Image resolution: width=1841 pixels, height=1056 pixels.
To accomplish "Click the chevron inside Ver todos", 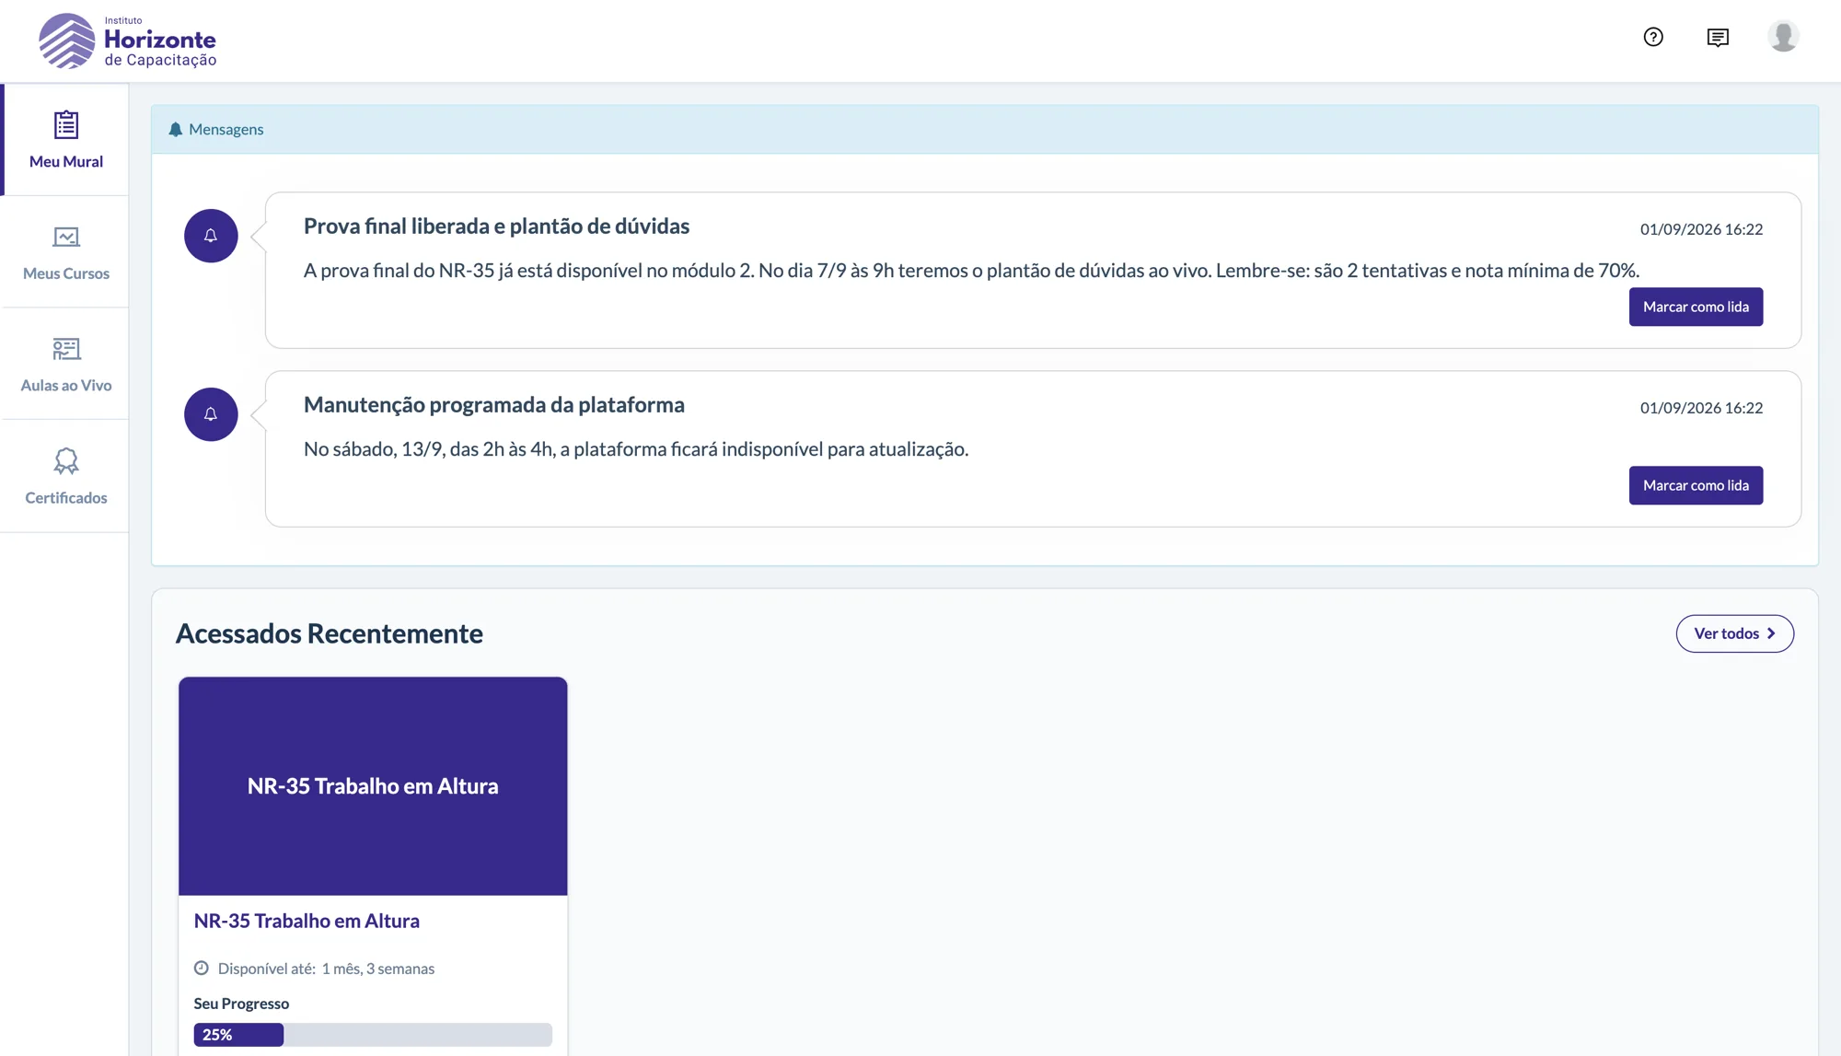I will tap(1771, 633).
